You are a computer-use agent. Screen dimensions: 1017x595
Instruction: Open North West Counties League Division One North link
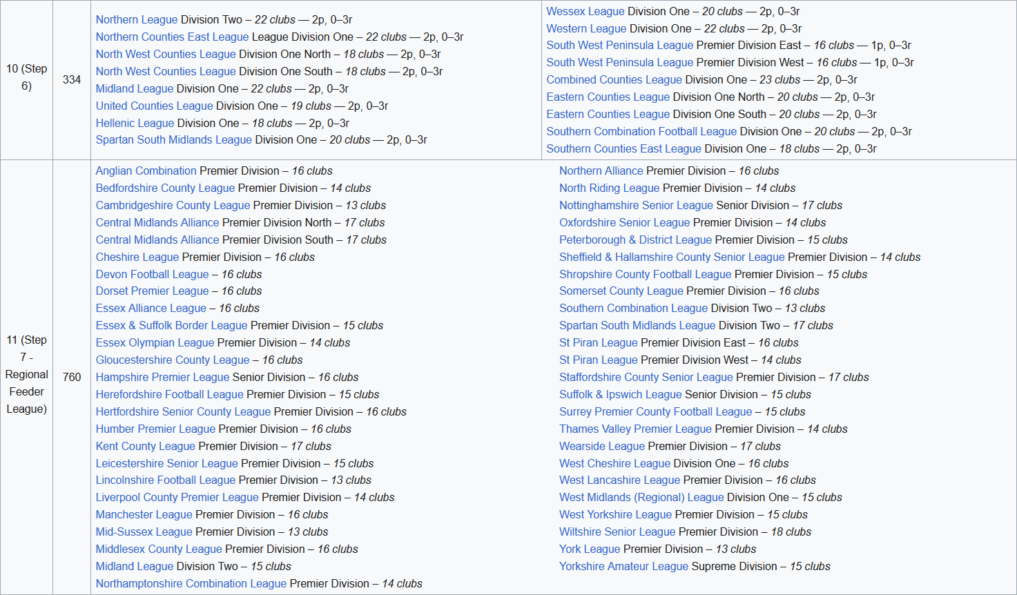click(166, 55)
